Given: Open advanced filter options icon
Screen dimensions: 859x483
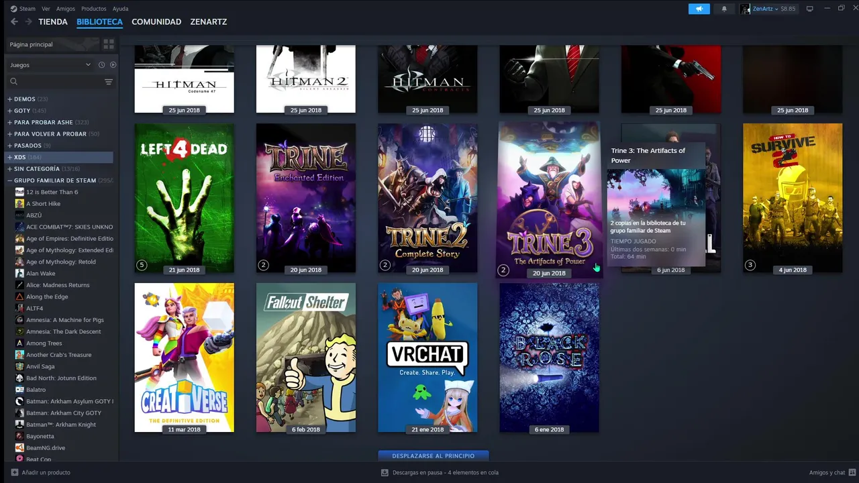Looking at the screenshot, I should point(108,82).
